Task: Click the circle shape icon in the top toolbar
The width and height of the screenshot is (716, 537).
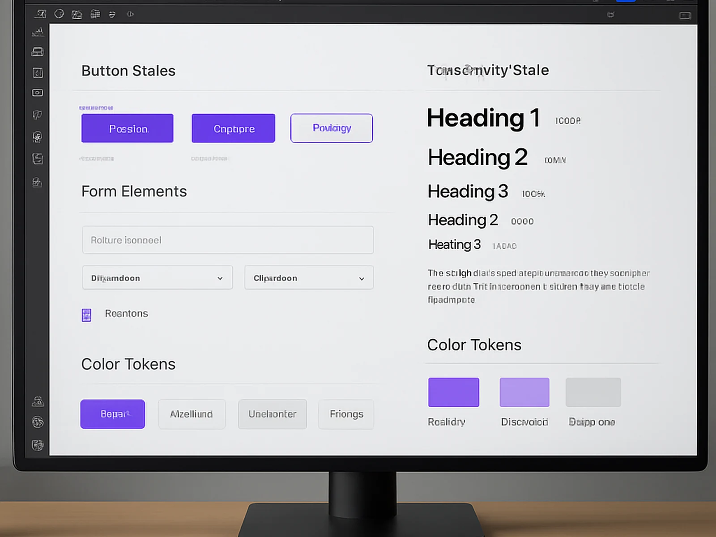Action: (59, 14)
